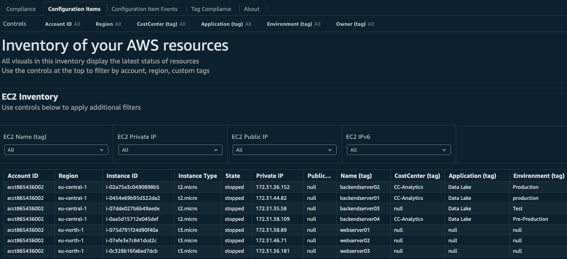Go to the Tag Compliance tab
The height and width of the screenshot is (259, 567).
(x=211, y=9)
